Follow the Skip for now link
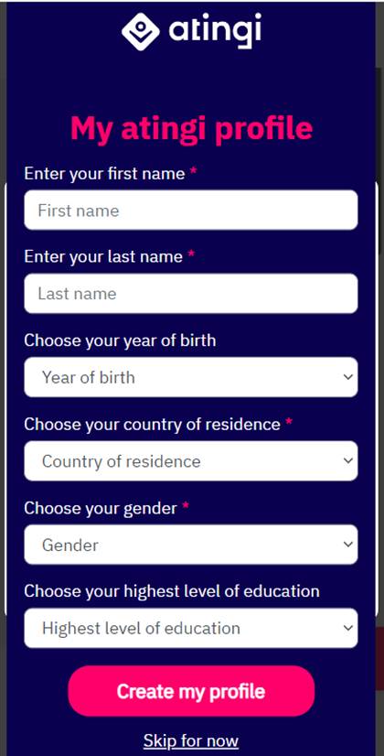Viewport: 384px width, 756px height. [x=191, y=740]
